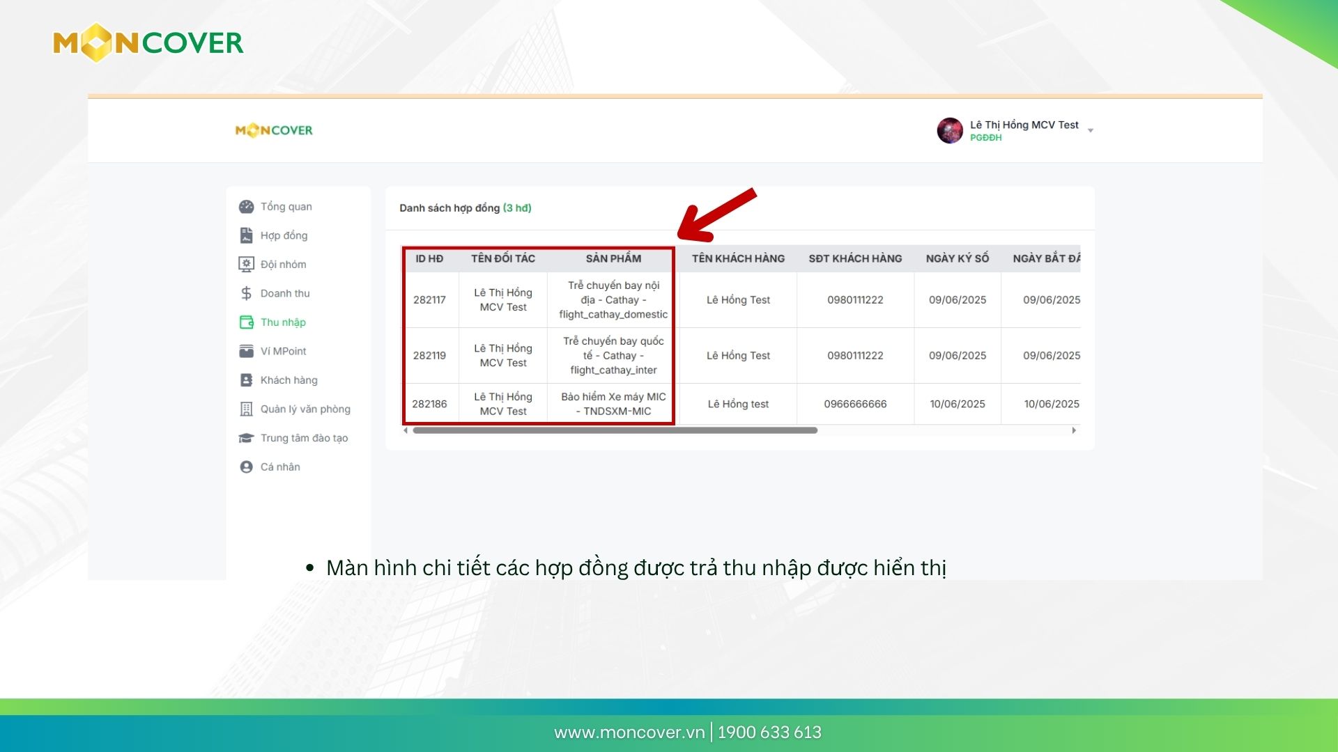Viewport: 1338px width, 752px height.
Task: Click the Cá nhân profile icon
Action: pyautogui.click(x=246, y=467)
